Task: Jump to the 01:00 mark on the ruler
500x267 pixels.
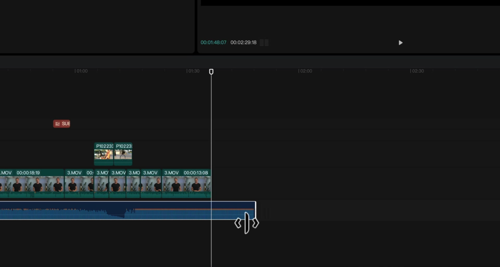Action: [x=81, y=71]
